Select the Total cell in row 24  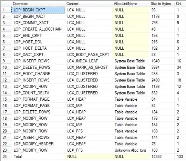tap(38, 157)
